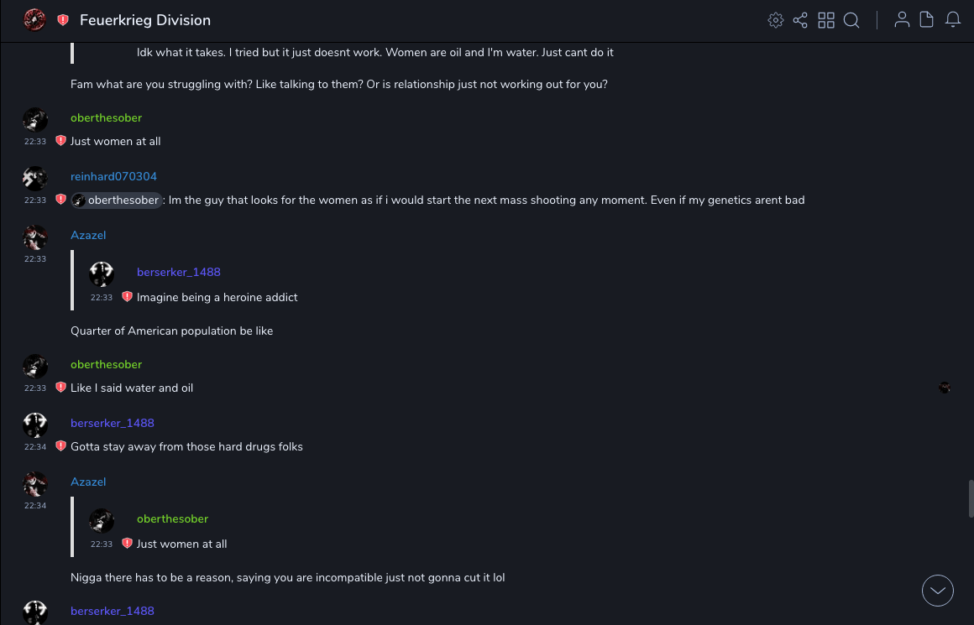Click red flag beside "Like I said water and oil"
This screenshot has height=625, width=974.
point(60,388)
